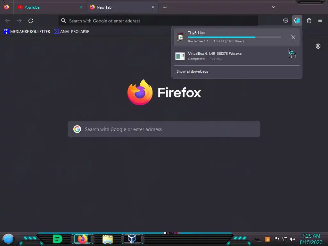
Task: Reload the current page
Action: click(x=31, y=21)
